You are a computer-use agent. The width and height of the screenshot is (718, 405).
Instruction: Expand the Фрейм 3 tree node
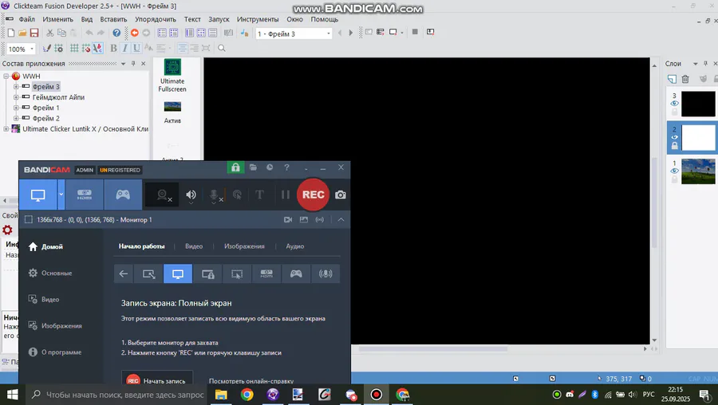pyautogui.click(x=16, y=86)
